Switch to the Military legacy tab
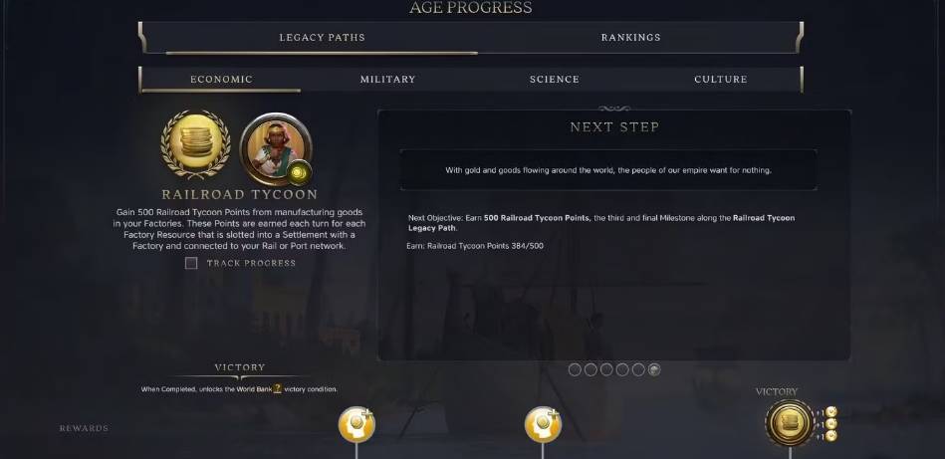The image size is (945, 459). 387,80
